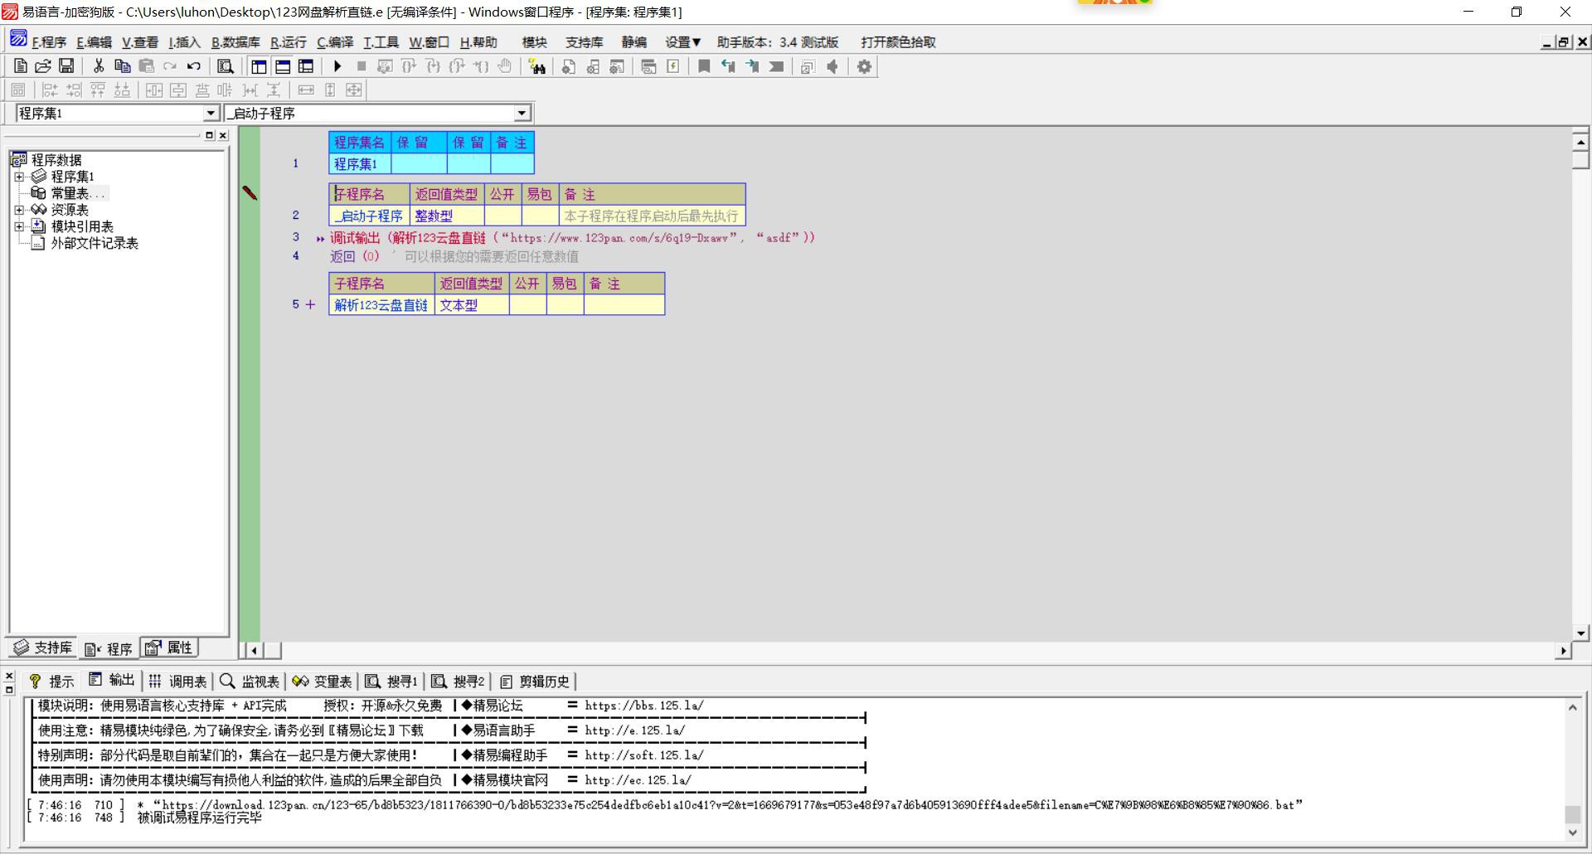Screen dimensions: 1592x854
Task: Expand the 程序集1 tree node
Action: pos(19,177)
